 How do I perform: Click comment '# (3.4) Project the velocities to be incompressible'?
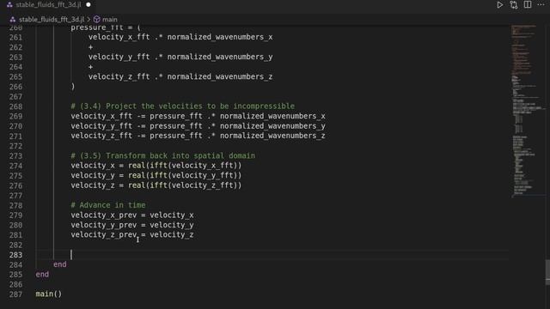(183, 106)
